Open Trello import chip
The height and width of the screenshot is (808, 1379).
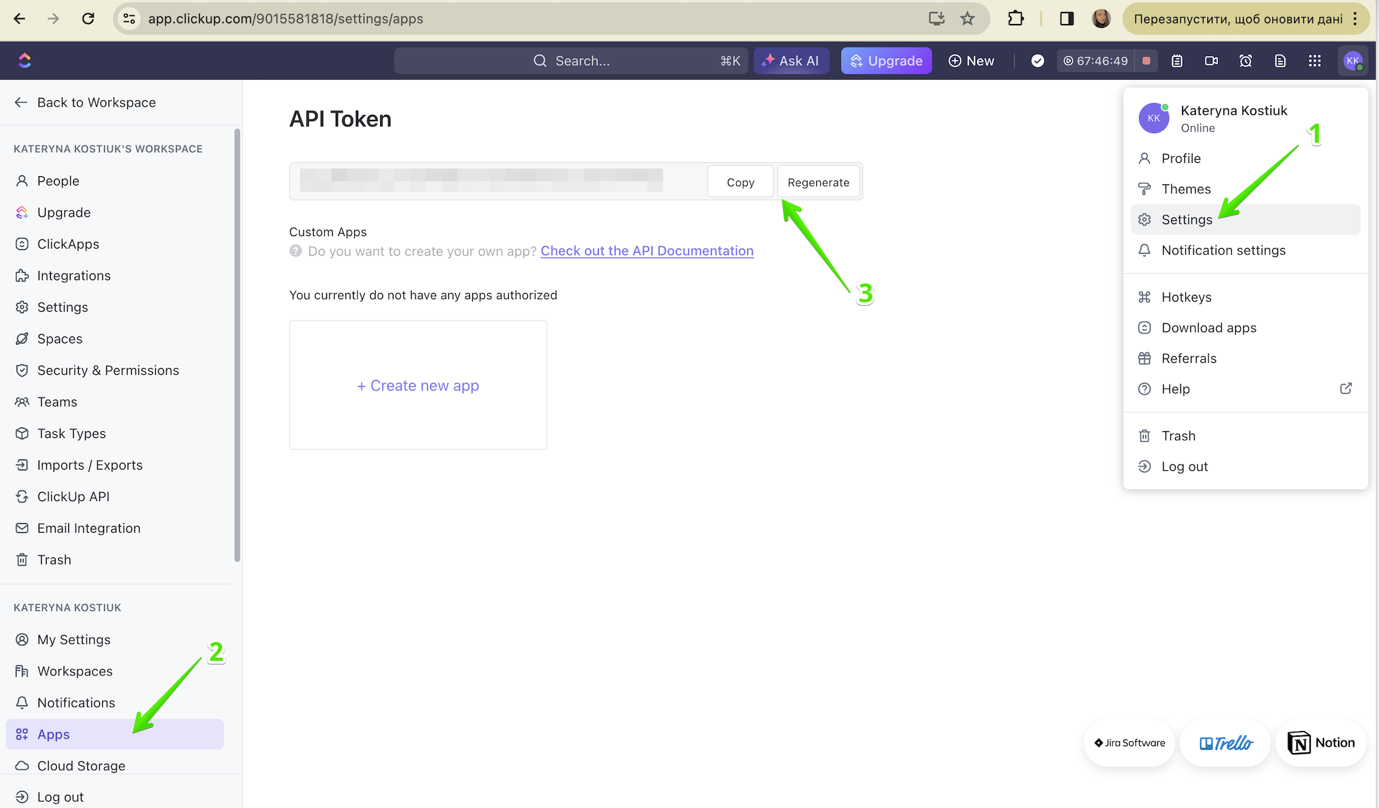pos(1226,743)
